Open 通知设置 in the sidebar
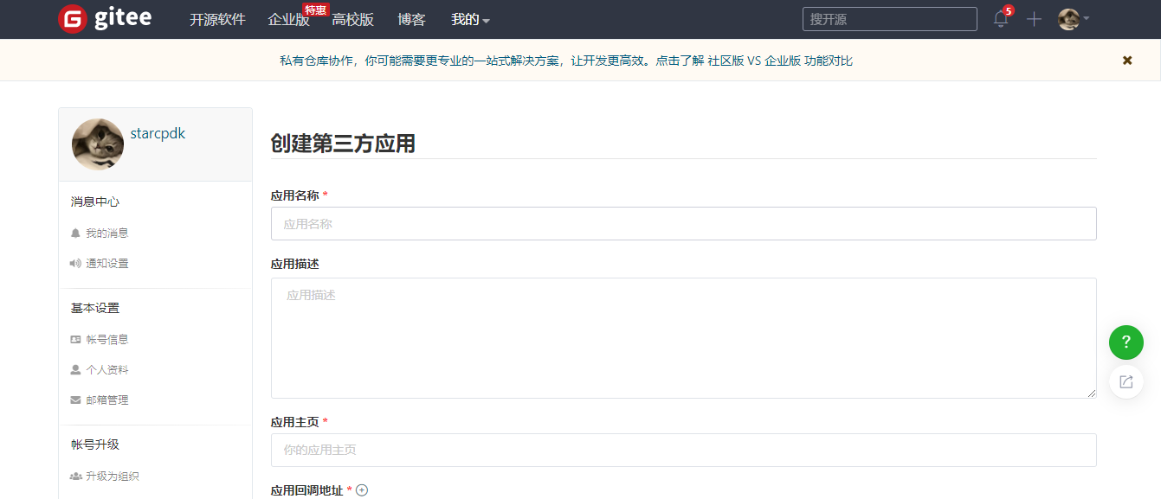 [x=106, y=264]
